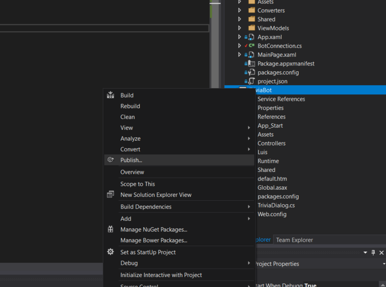Click the C# icon beside BotConnection.cs

[251, 46]
